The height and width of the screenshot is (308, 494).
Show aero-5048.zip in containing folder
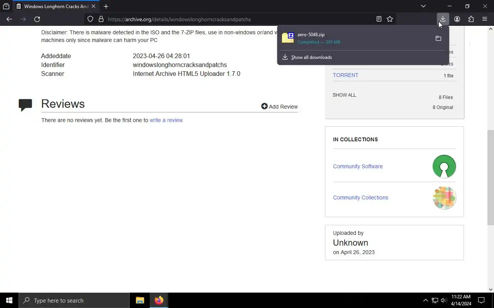[x=438, y=38]
